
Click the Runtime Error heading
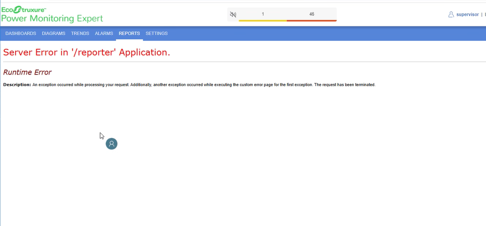[x=27, y=72]
